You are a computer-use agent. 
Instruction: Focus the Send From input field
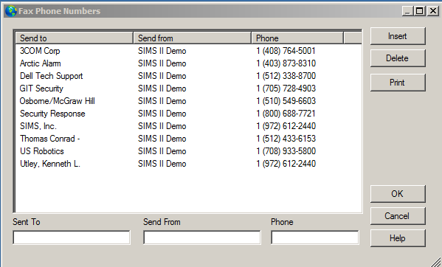[202, 237]
